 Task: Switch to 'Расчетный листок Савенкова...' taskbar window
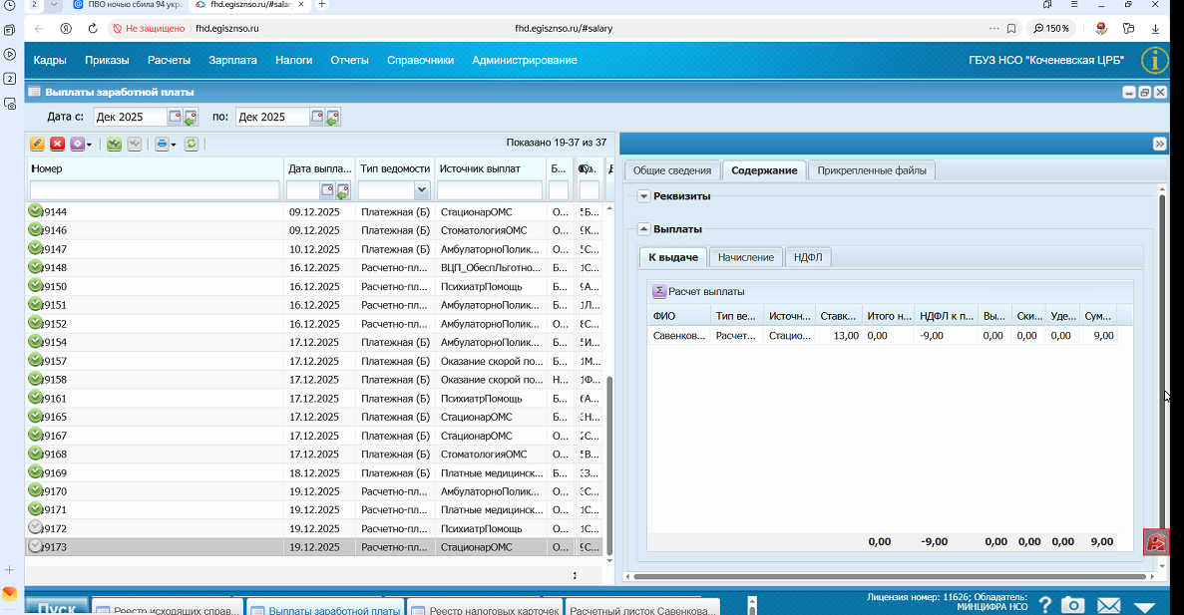pos(641,607)
